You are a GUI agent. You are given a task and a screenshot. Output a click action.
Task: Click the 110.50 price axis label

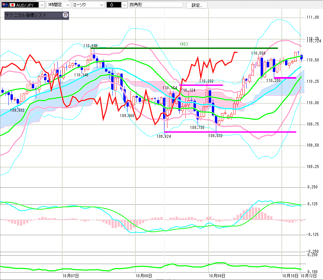click(x=313, y=60)
